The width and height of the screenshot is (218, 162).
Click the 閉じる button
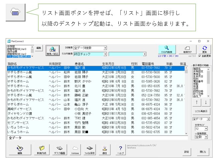pos(203,152)
